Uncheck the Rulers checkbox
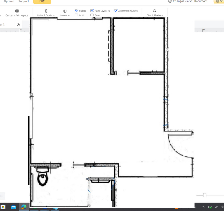The height and width of the screenshot is (224, 224). click(77, 11)
